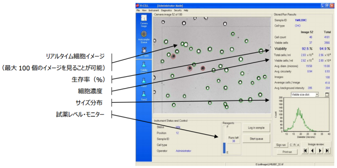The height and width of the screenshot is (168, 337).
Task: Click the Viability Control flask icon
Action: coord(144,65)
